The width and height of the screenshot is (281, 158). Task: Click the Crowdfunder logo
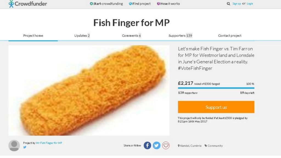(x=27, y=4)
